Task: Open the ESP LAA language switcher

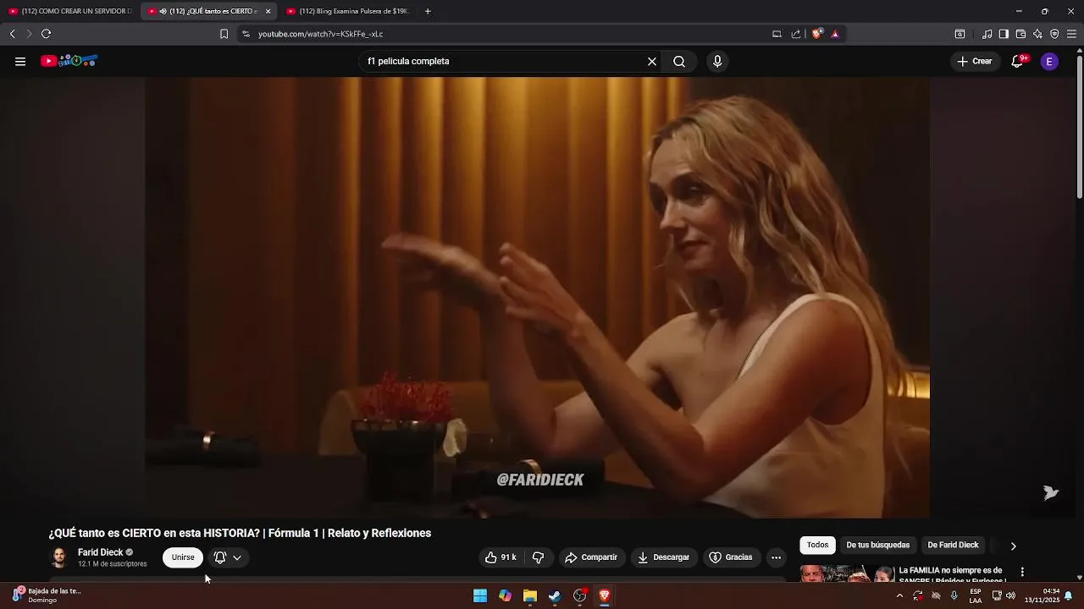Action: (x=976, y=596)
